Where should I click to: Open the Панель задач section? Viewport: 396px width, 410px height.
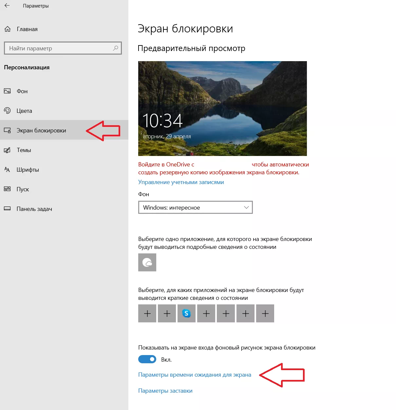pyautogui.click(x=64, y=209)
